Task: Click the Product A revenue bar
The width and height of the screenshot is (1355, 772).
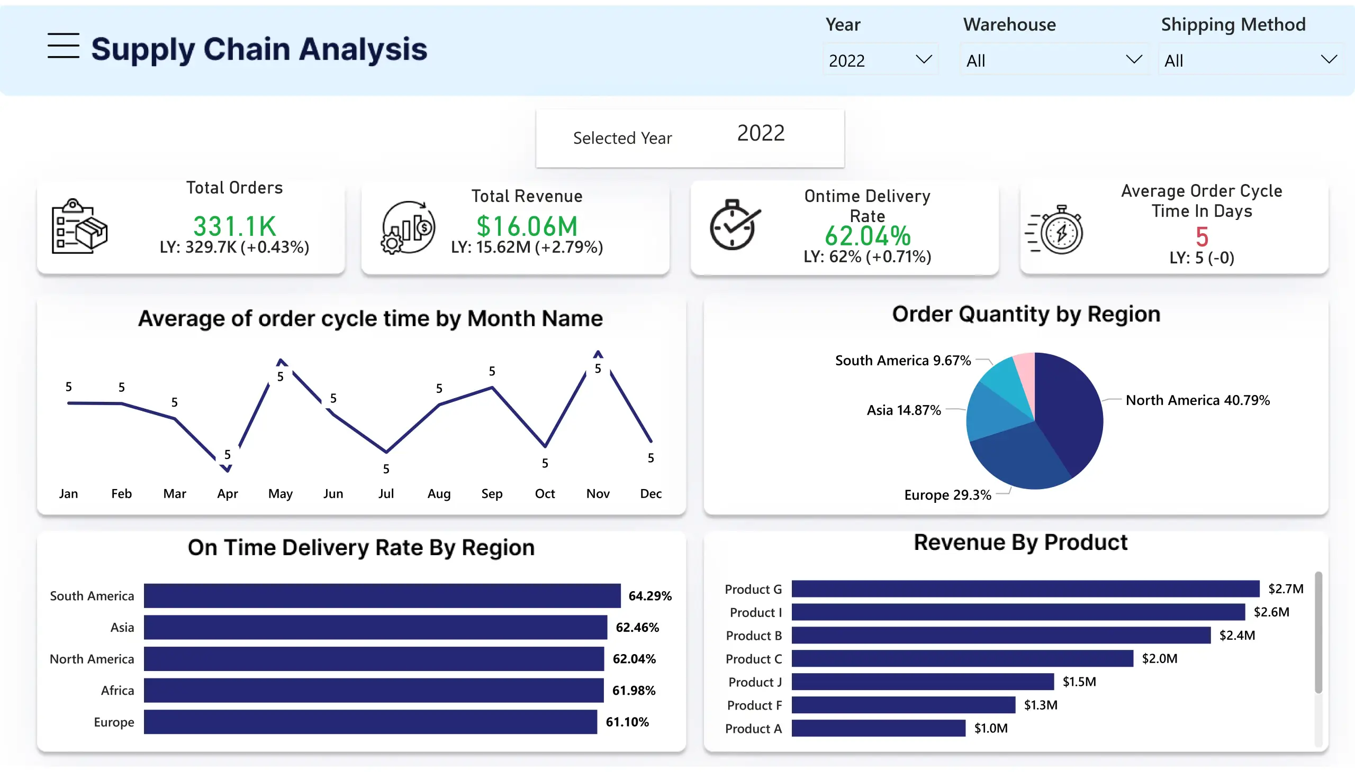Action: [879, 729]
